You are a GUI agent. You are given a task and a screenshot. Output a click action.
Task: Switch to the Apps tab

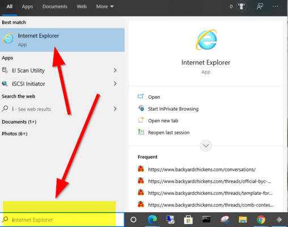point(27,6)
